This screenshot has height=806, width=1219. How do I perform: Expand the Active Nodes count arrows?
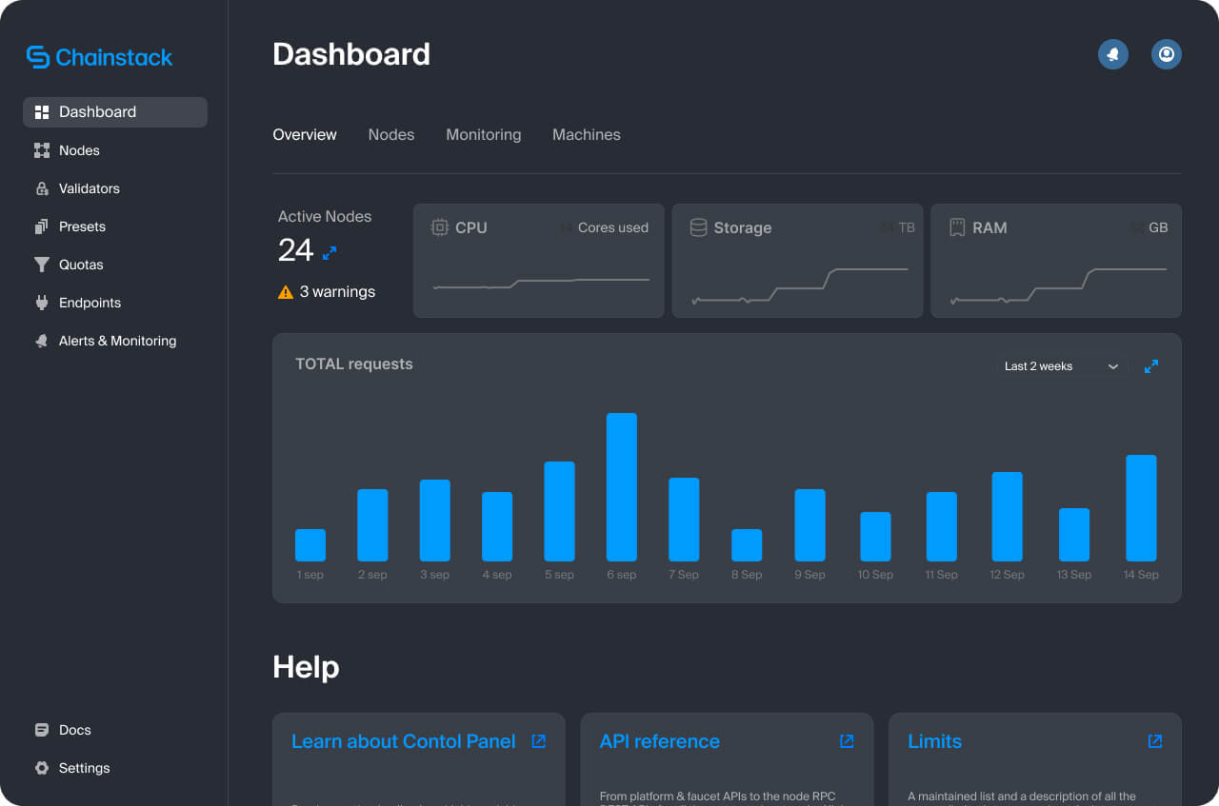[330, 253]
